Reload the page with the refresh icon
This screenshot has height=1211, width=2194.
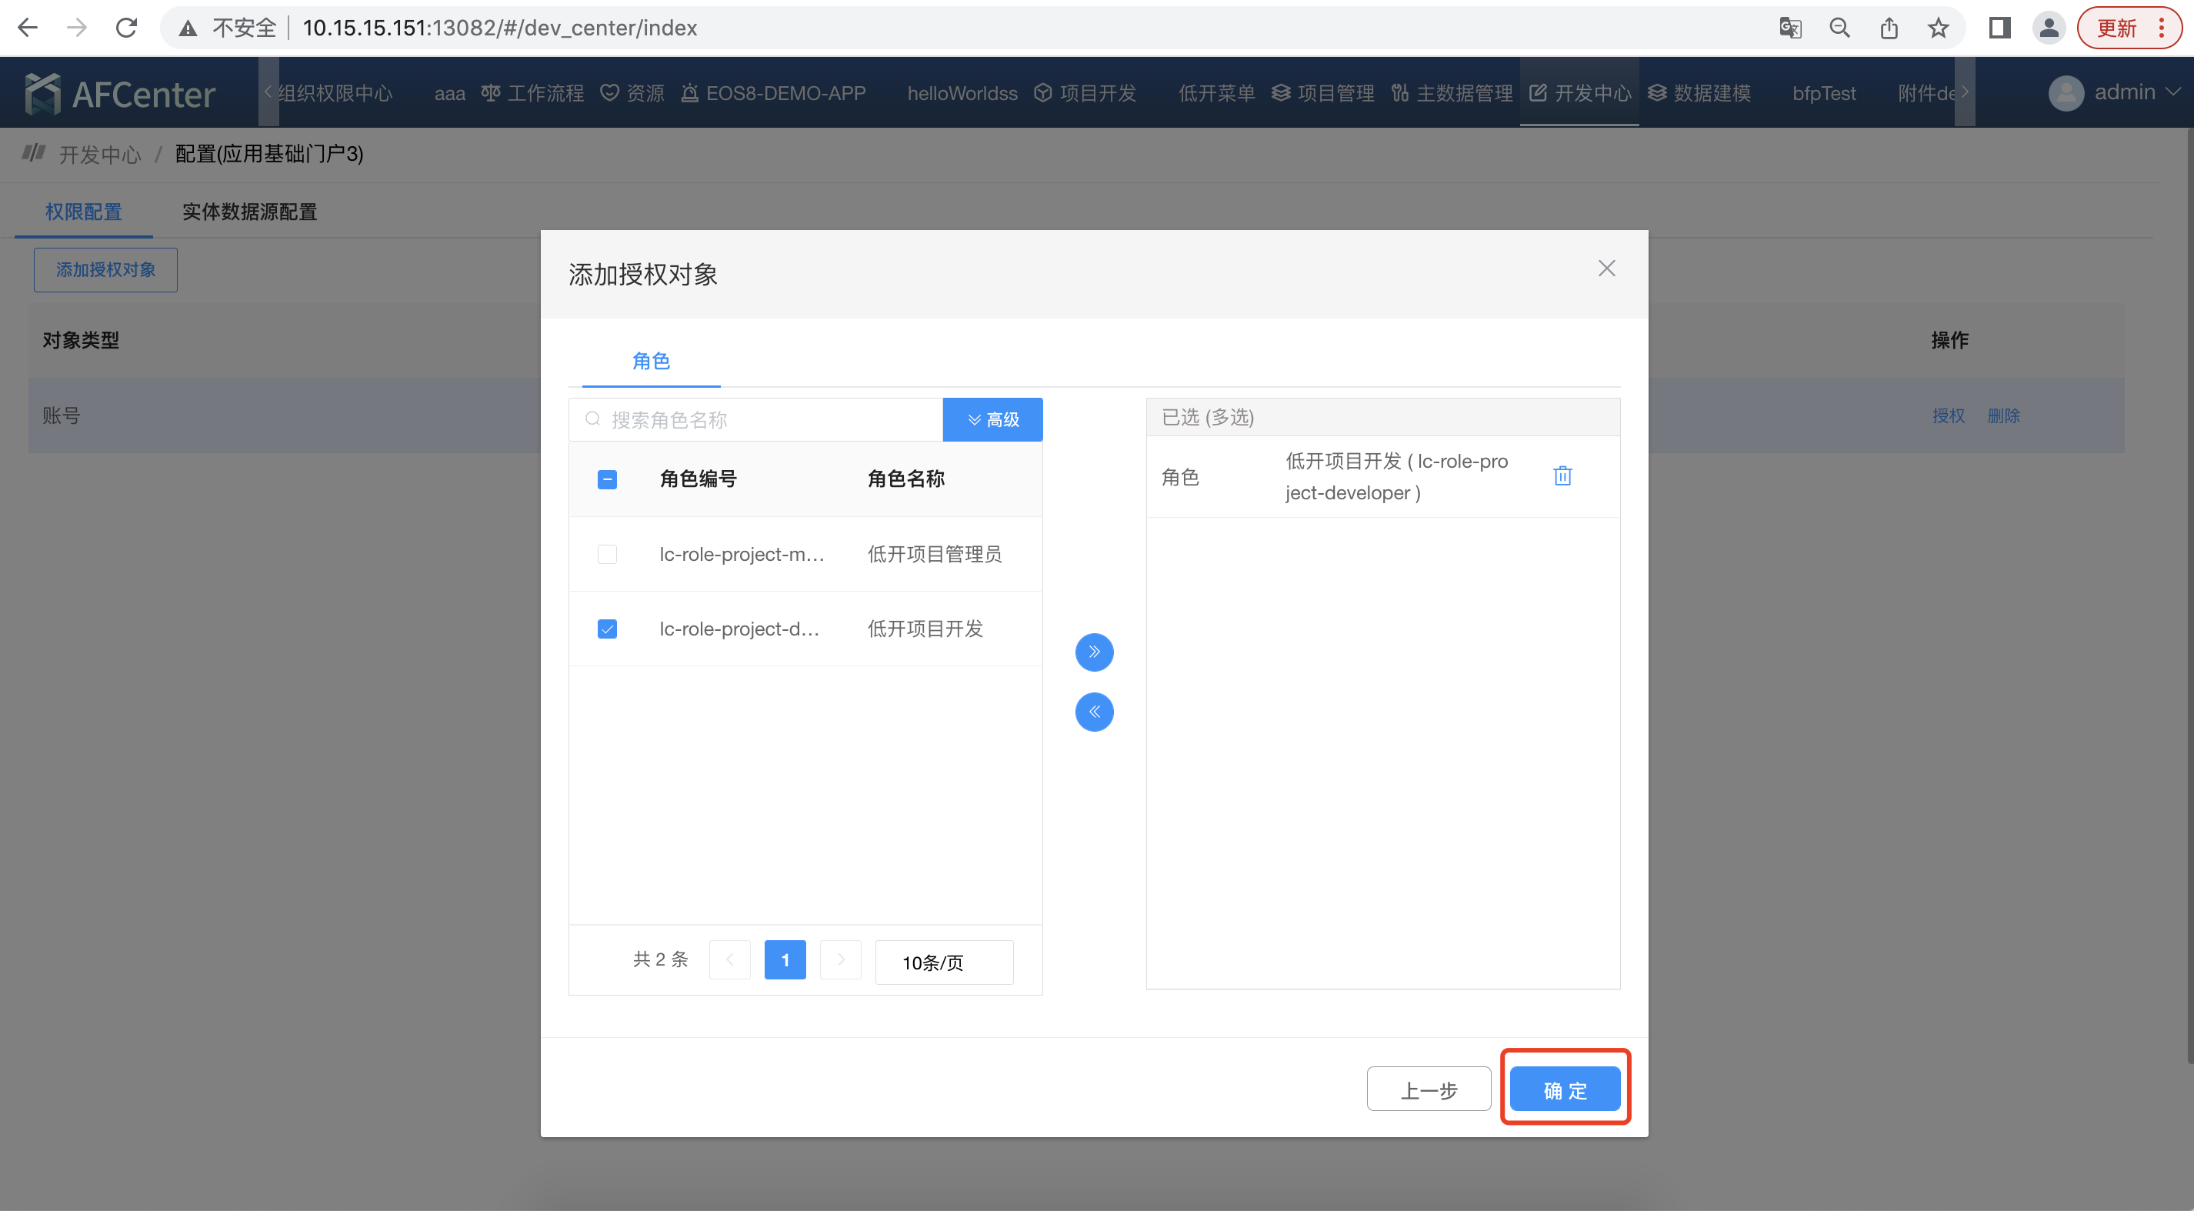coord(126,28)
